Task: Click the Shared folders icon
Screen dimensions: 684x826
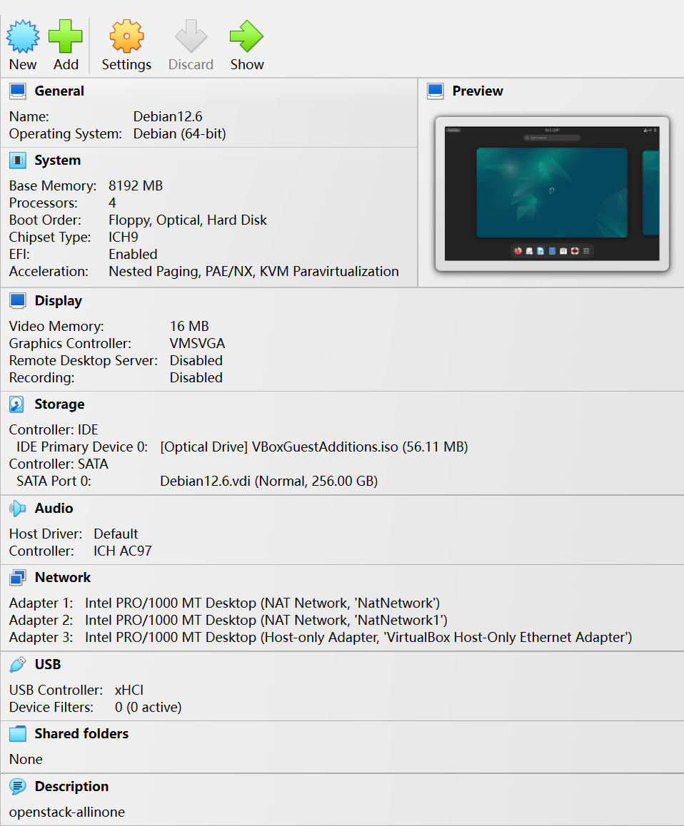Action: click(x=17, y=734)
